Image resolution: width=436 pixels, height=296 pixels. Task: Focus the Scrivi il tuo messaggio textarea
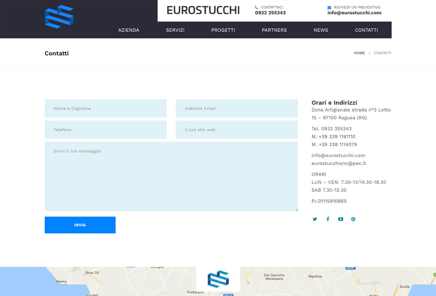coord(171,176)
